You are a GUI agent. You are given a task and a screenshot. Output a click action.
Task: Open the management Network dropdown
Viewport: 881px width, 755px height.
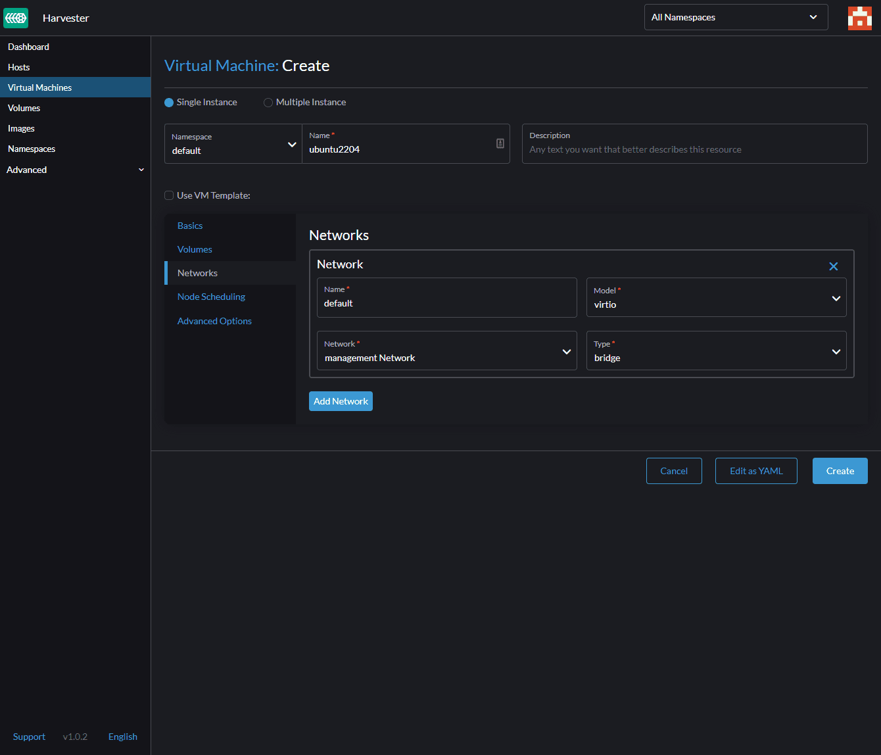click(446, 351)
